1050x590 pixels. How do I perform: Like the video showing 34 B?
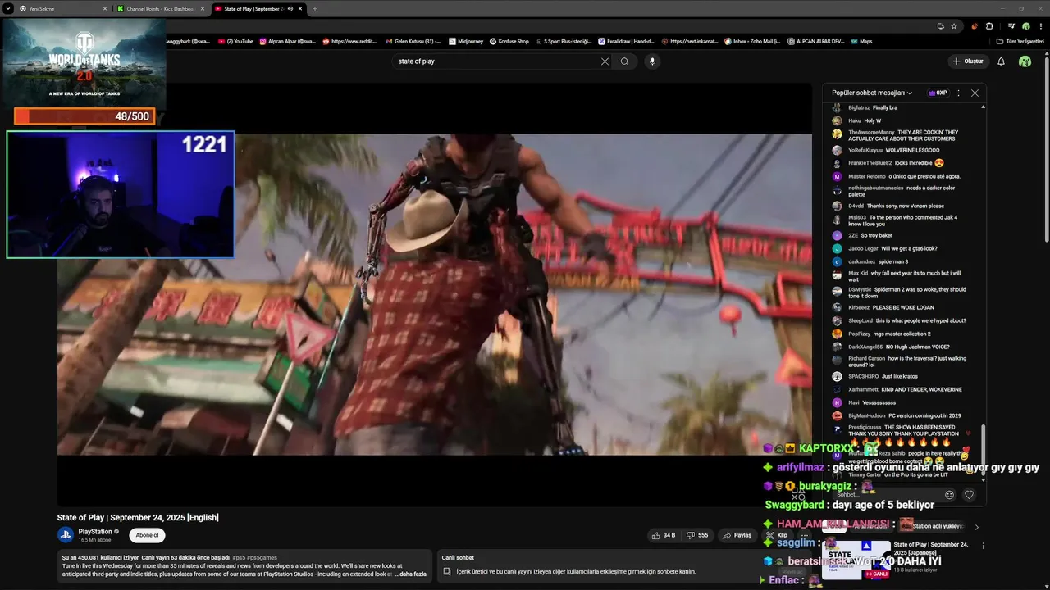coord(664,535)
